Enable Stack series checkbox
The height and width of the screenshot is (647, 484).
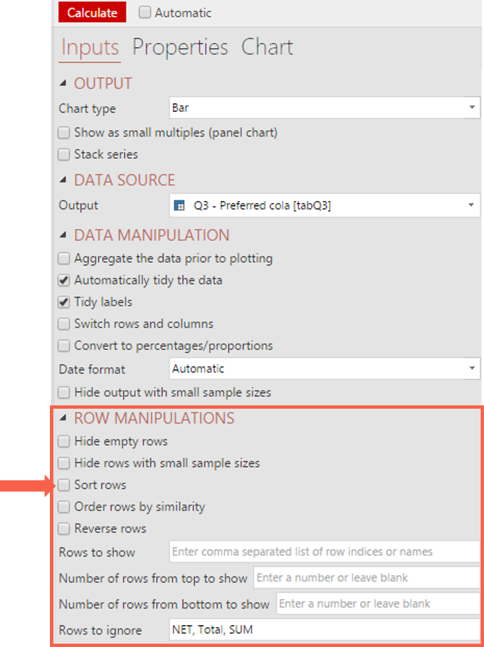64,154
